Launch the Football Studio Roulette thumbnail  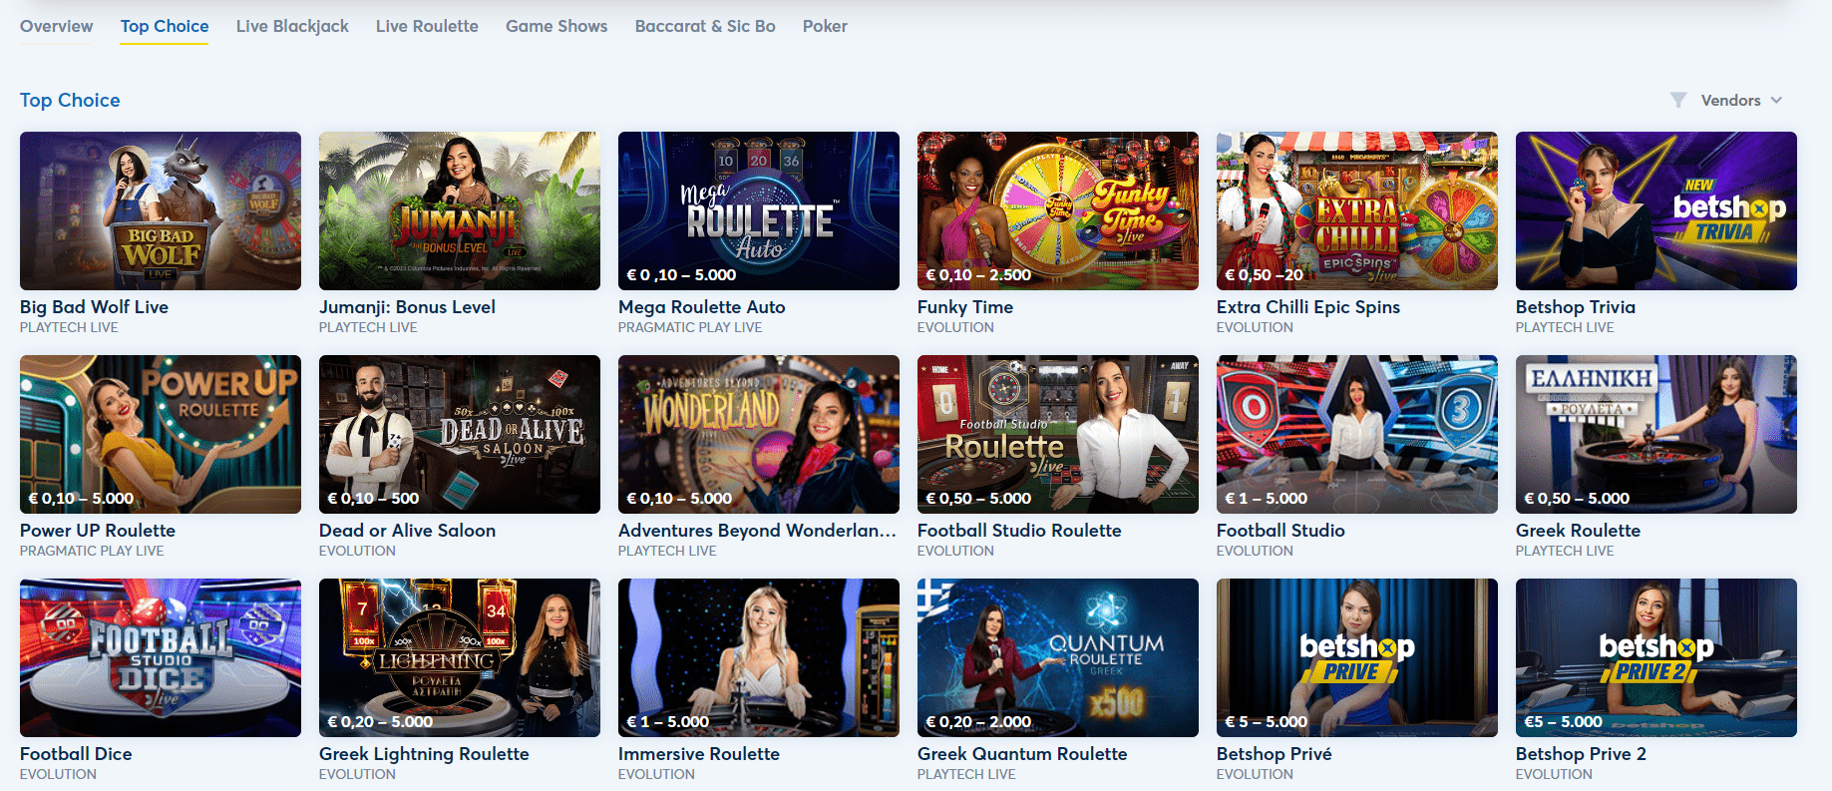(x=1058, y=434)
